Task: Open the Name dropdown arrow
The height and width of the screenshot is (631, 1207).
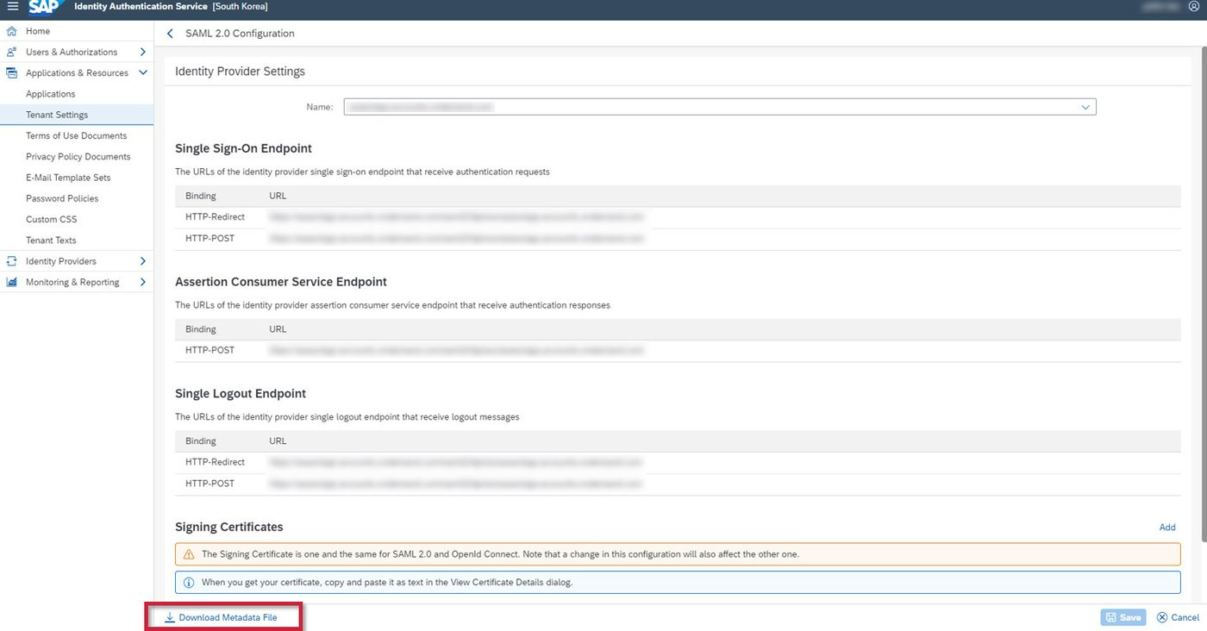Action: point(1085,107)
